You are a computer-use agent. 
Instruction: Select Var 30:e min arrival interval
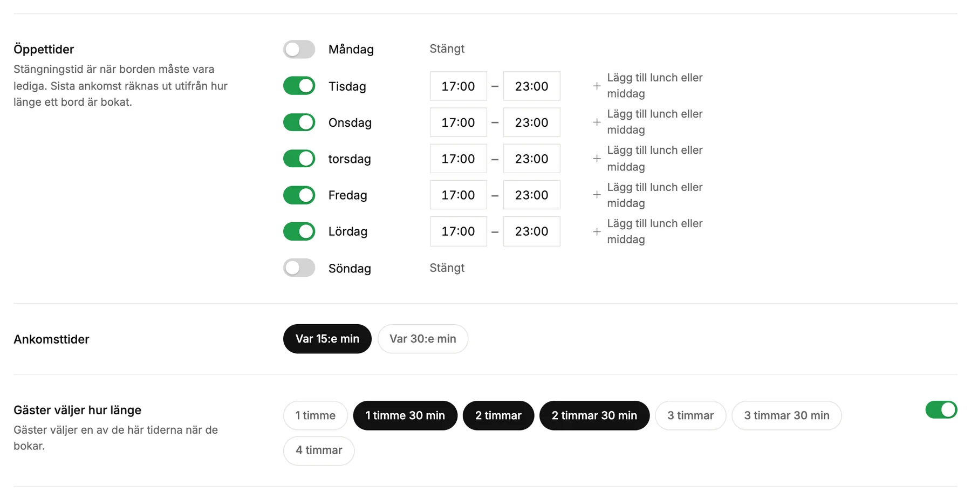click(423, 339)
